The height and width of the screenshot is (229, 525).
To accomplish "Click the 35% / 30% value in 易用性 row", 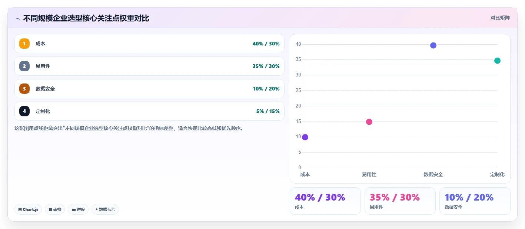I will coord(266,66).
